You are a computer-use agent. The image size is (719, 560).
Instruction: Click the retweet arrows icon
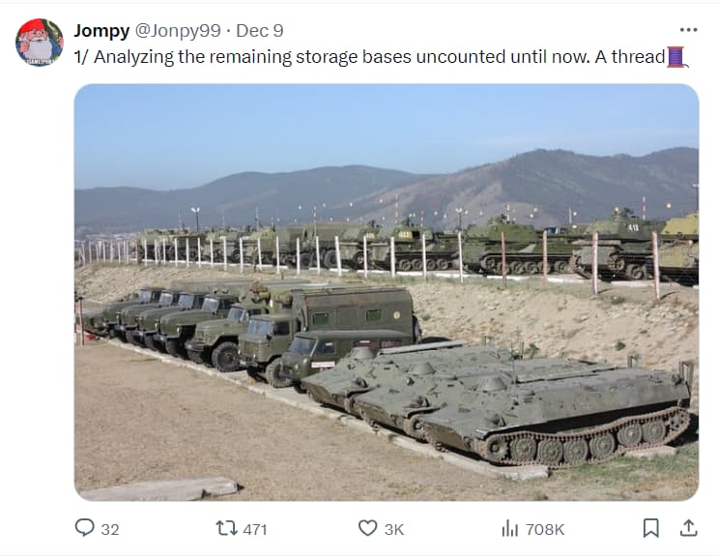pyautogui.click(x=226, y=528)
